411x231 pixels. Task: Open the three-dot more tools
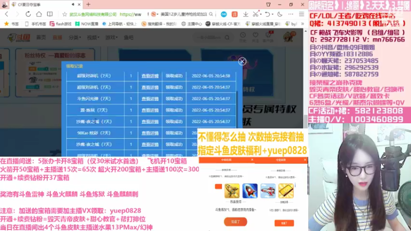pyautogui.click(x=291, y=14)
